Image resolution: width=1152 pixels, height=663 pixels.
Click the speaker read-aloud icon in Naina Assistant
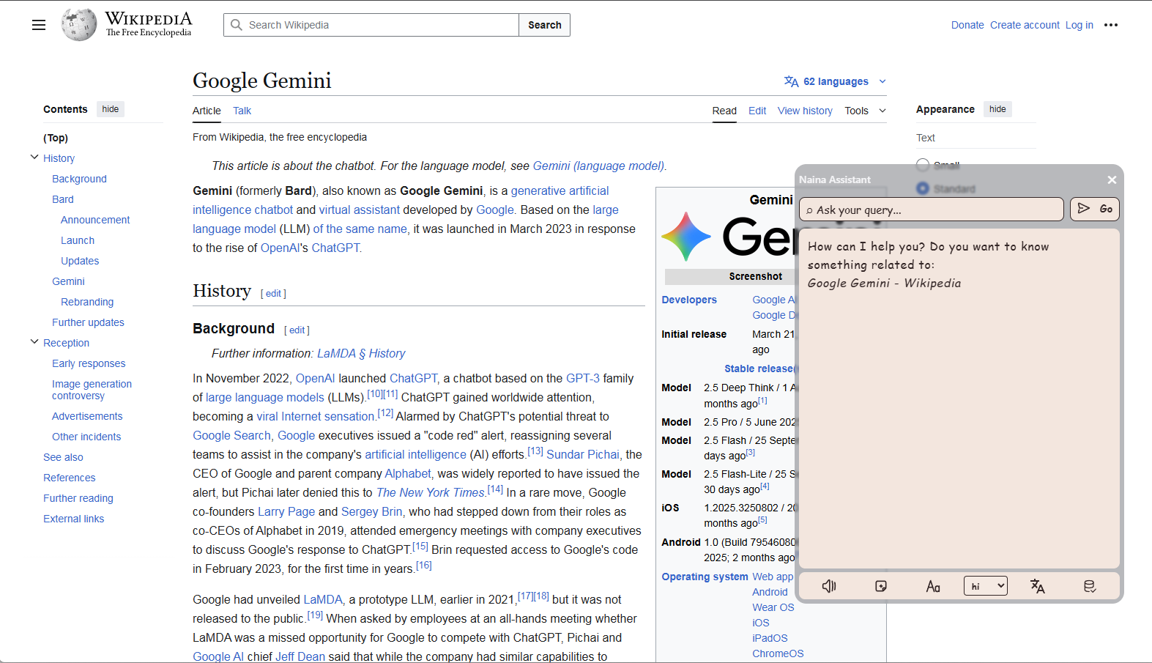(x=829, y=586)
